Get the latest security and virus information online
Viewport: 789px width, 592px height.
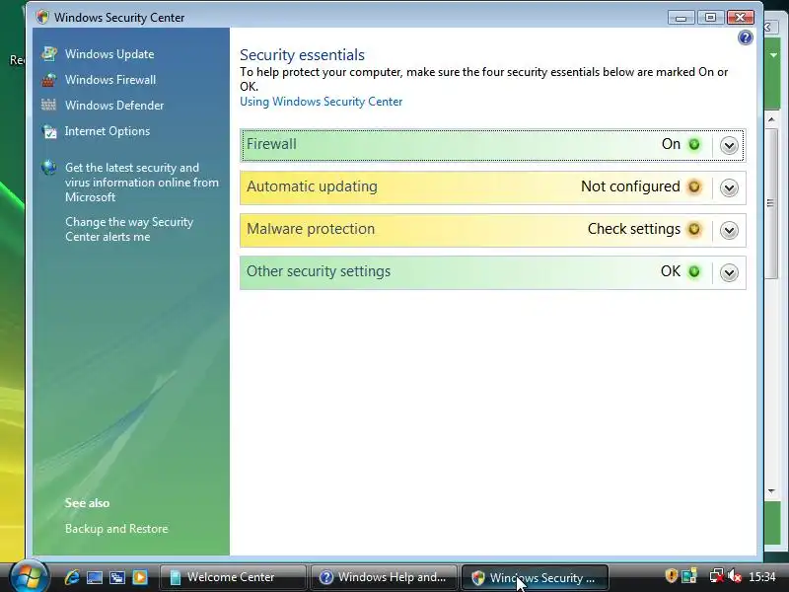click(141, 183)
